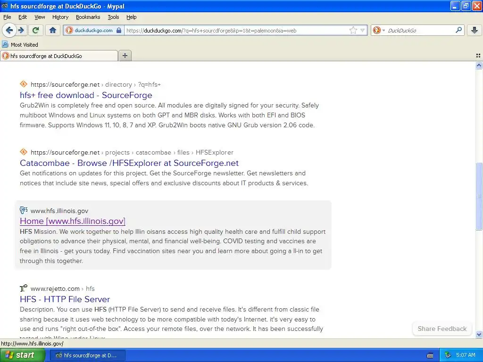Click SourceForge favicon beside hfs+ result
The image size is (483, 362).
(x=24, y=84)
